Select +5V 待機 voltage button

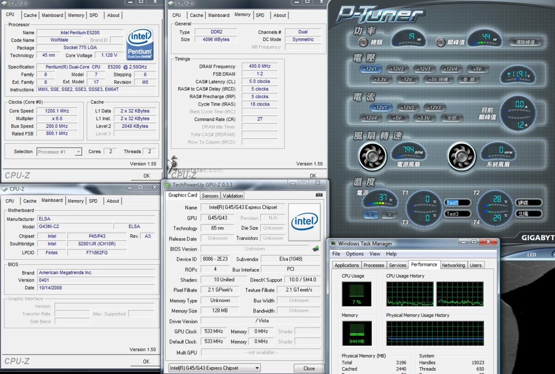[x=438, y=80]
